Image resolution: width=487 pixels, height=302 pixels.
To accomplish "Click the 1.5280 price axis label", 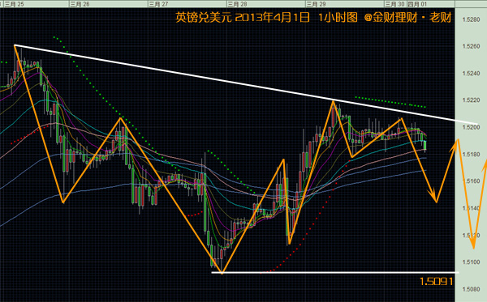I will point(471,19).
